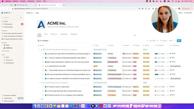
Task: Click Aktualisieren browser update button
Action: coord(187,9)
